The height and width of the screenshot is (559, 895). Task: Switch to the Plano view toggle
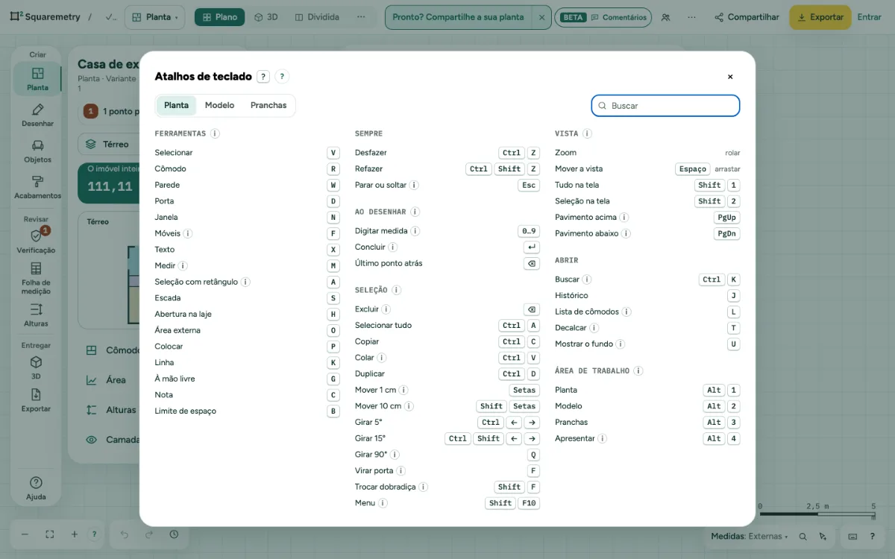(219, 17)
